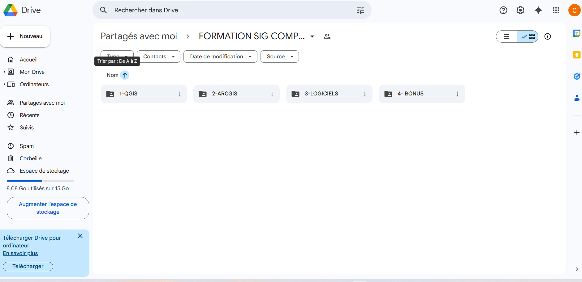
Task: Open Google apps grid launcher
Action: click(556, 10)
